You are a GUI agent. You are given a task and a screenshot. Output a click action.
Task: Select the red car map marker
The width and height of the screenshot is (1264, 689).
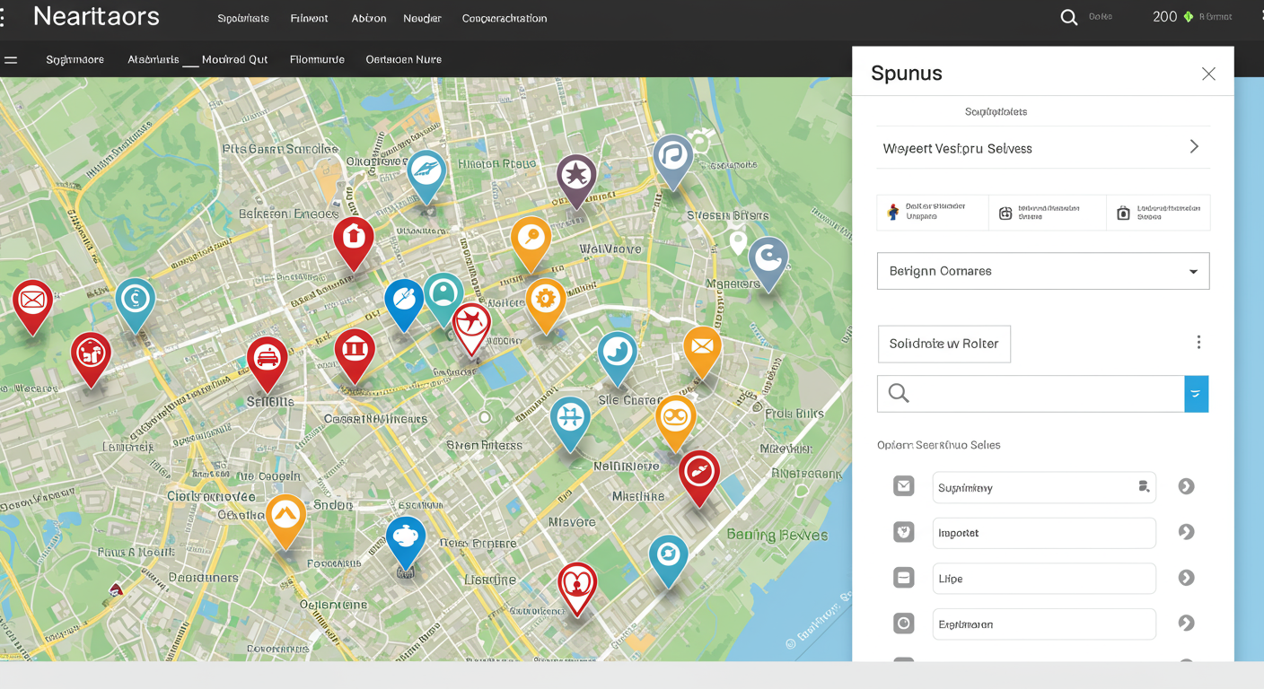tap(267, 359)
